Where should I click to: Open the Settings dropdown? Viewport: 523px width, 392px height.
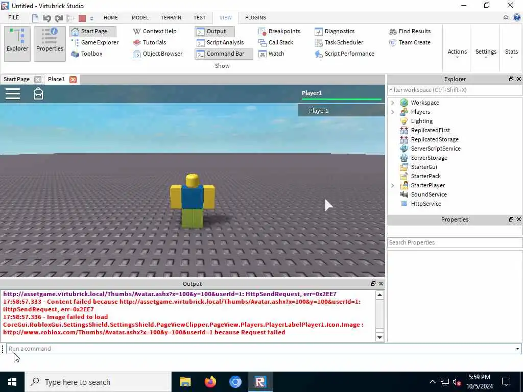click(x=486, y=53)
